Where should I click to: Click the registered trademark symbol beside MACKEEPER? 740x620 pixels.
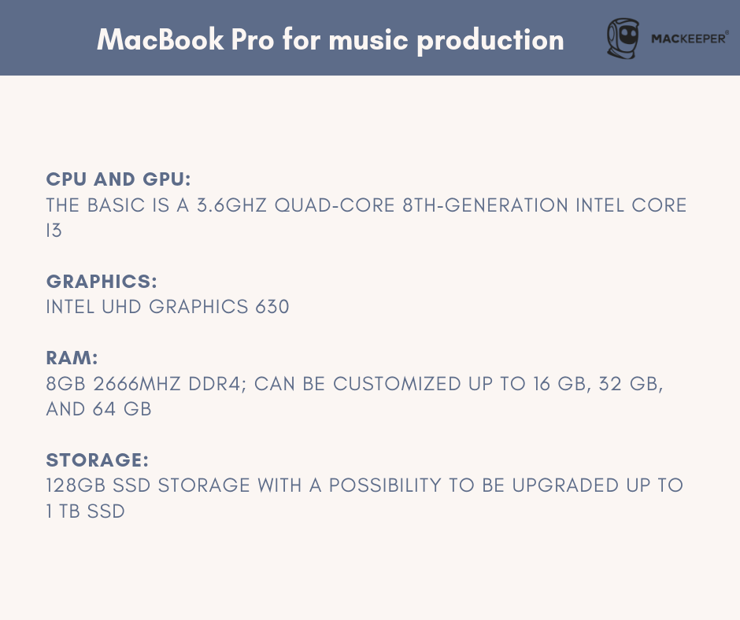point(727,33)
